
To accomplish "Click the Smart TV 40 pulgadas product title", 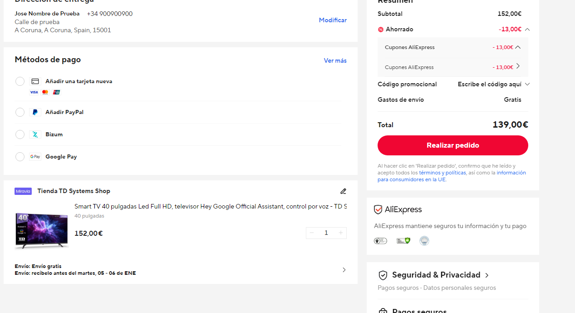I will [211, 206].
